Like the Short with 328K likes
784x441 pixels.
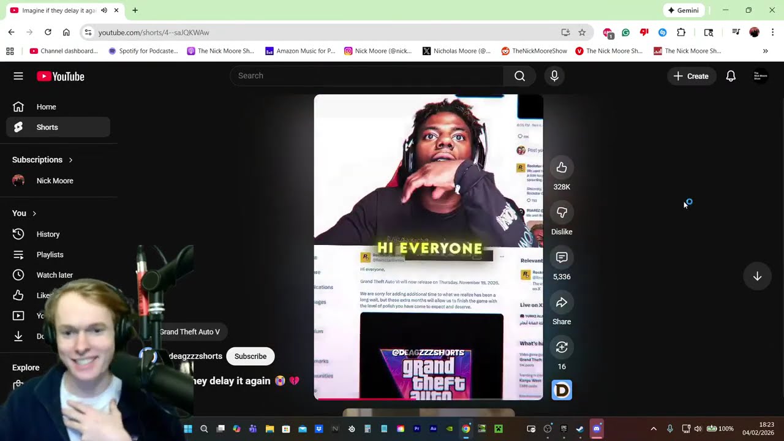tap(562, 167)
